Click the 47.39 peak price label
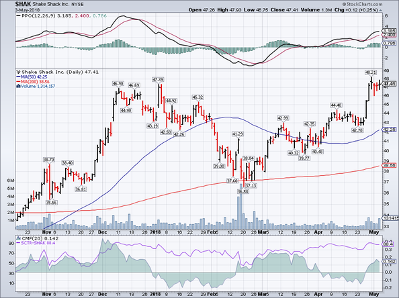Screen dimensions: 399x298 coord(157,80)
